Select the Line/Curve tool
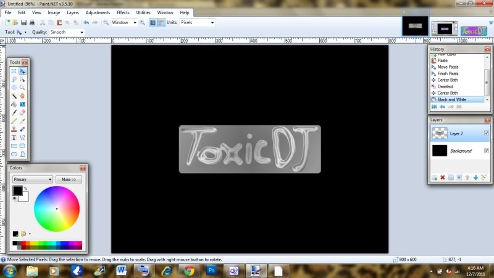The height and width of the screenshot is (278, 494). click(x=22, y=137)
